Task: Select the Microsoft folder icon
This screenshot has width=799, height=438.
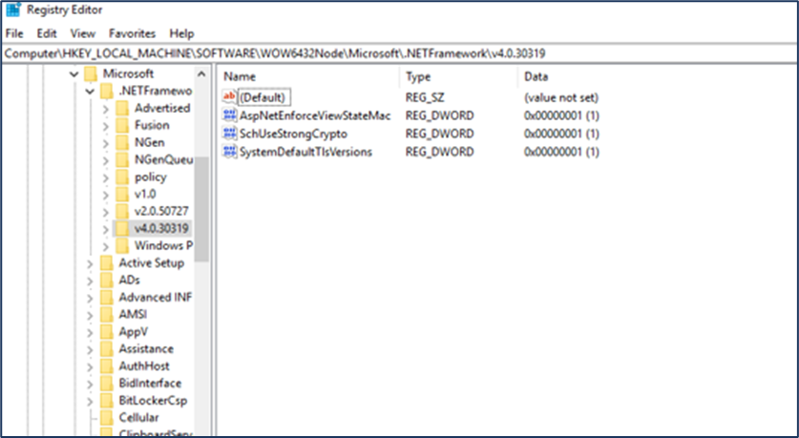Action: click(x=91, y=73)
